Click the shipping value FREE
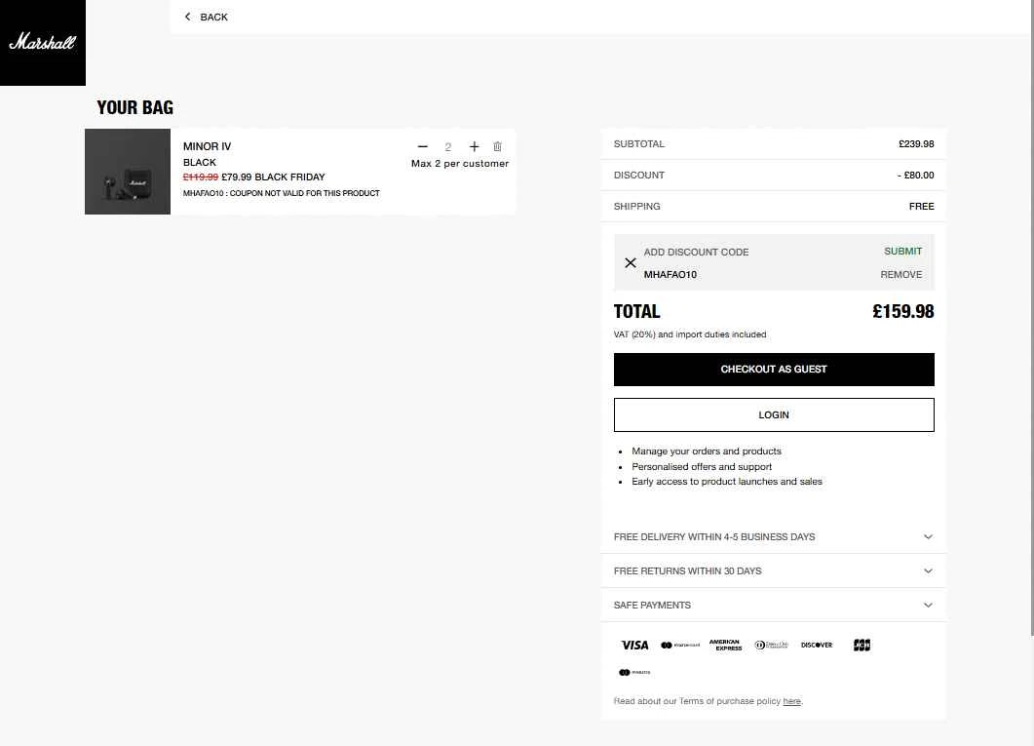The height and width of the screenshot is (746, 1034). [921, 207]
